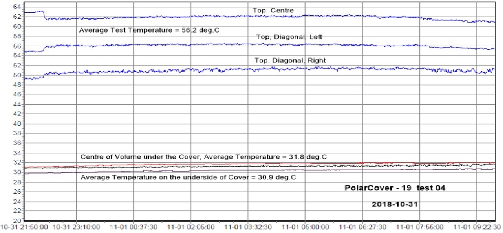Click the 11-01 07:55:00 time label
Screen dimensions: 503x233
click(x=419, y=228)
